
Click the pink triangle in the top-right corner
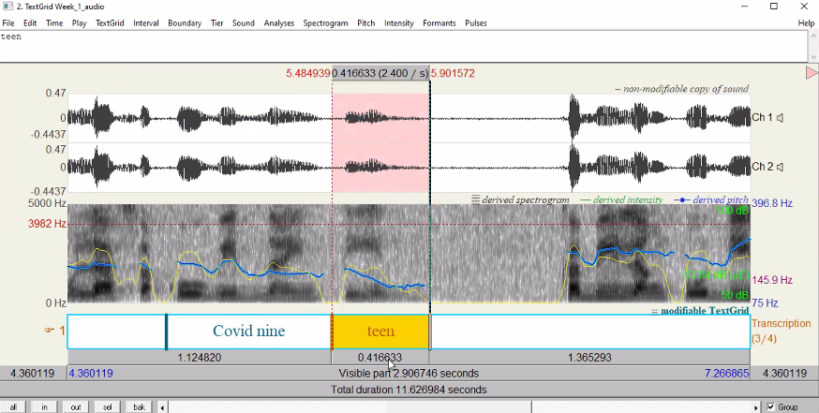pyautogui.click(x=812, y=73)
